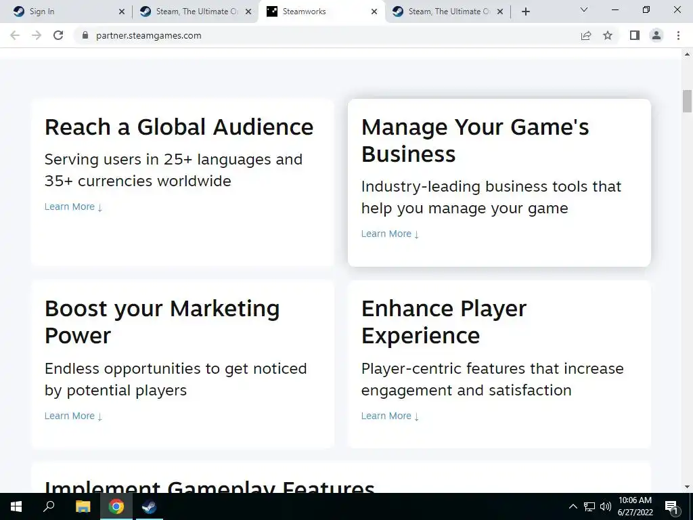Click Learn More under Reach a Global Audience

pos(73,207)
